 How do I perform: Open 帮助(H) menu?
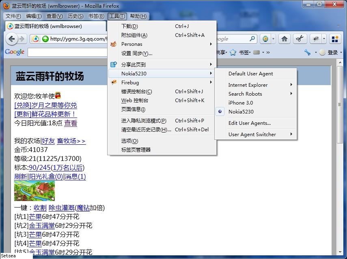tap(138, 16)
